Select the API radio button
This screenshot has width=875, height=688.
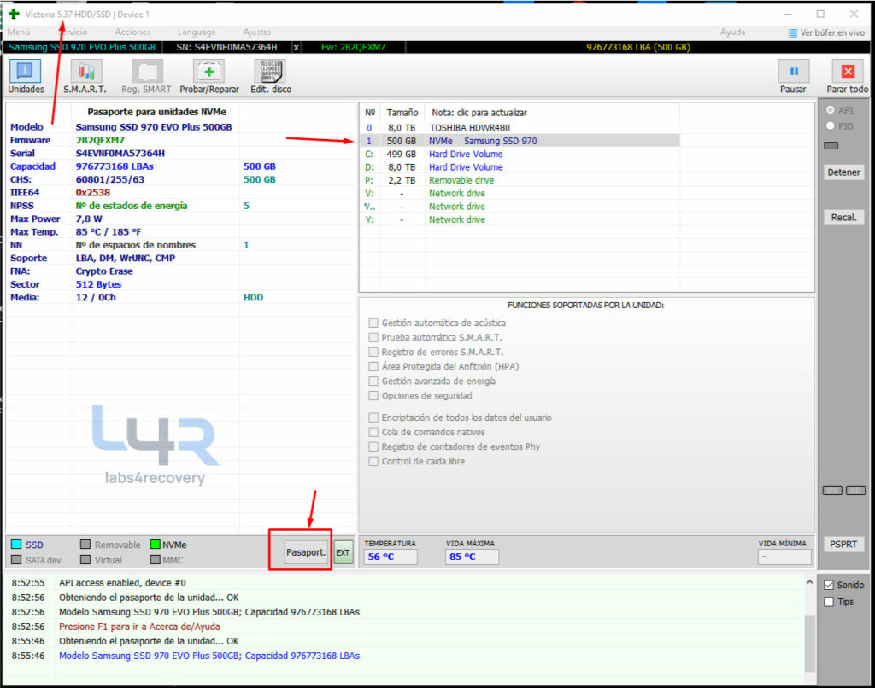[x=831, y=110]
